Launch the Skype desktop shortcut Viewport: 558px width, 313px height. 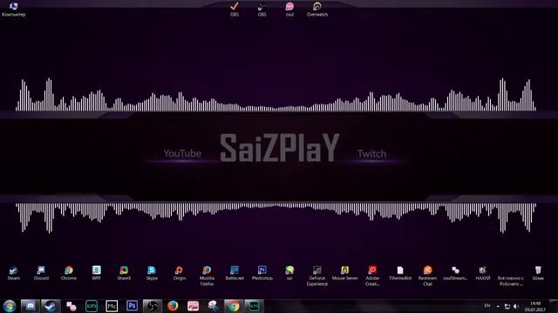[152, 273]
